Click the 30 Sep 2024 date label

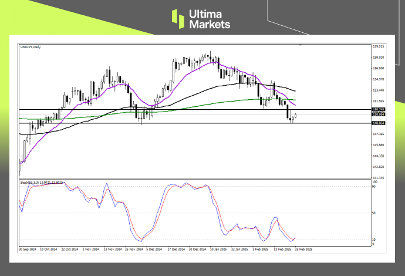[x=29, y=249]
